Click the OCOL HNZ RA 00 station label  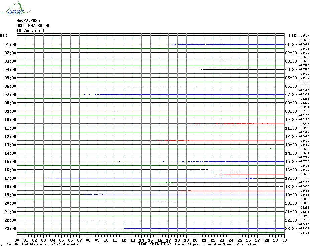(x=33, y=26)
